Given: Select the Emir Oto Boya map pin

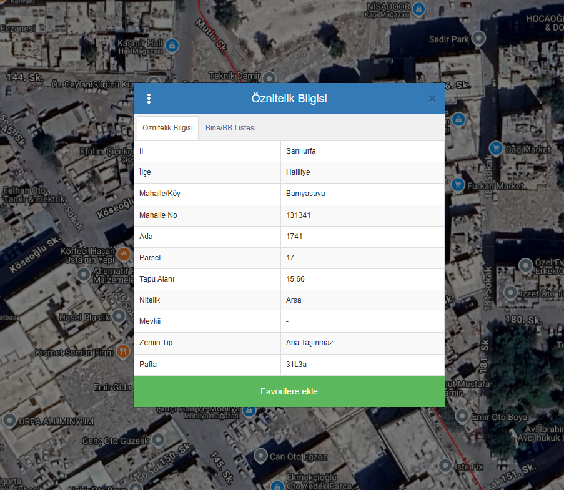Looking at the screenshot, I should tap(462, 416).
